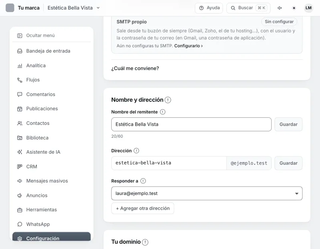Click the Biblioteca folder icon
The width and height of the screenshot is (320, 249).
20,138
